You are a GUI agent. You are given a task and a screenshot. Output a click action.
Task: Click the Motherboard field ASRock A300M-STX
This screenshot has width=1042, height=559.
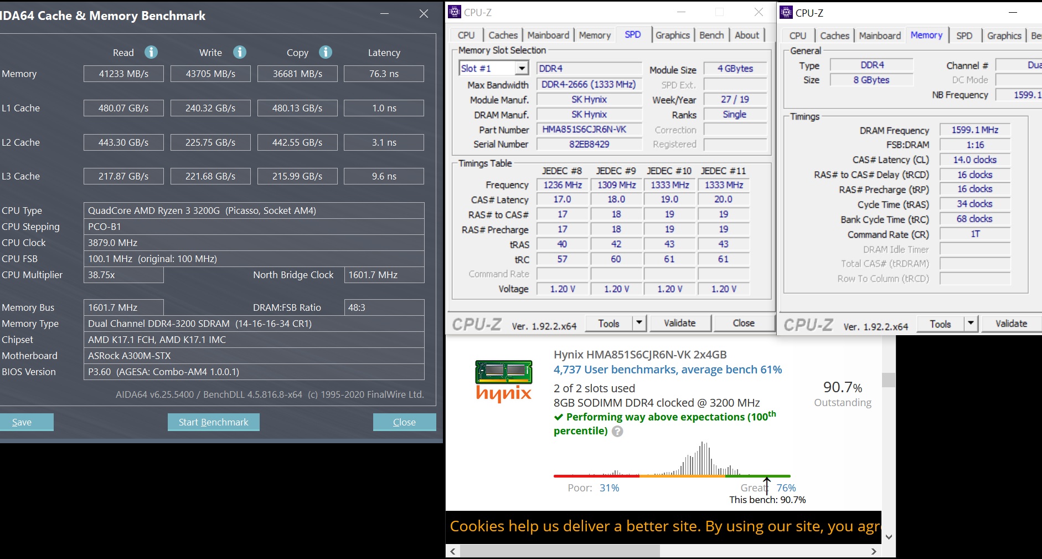click(254, 356)
